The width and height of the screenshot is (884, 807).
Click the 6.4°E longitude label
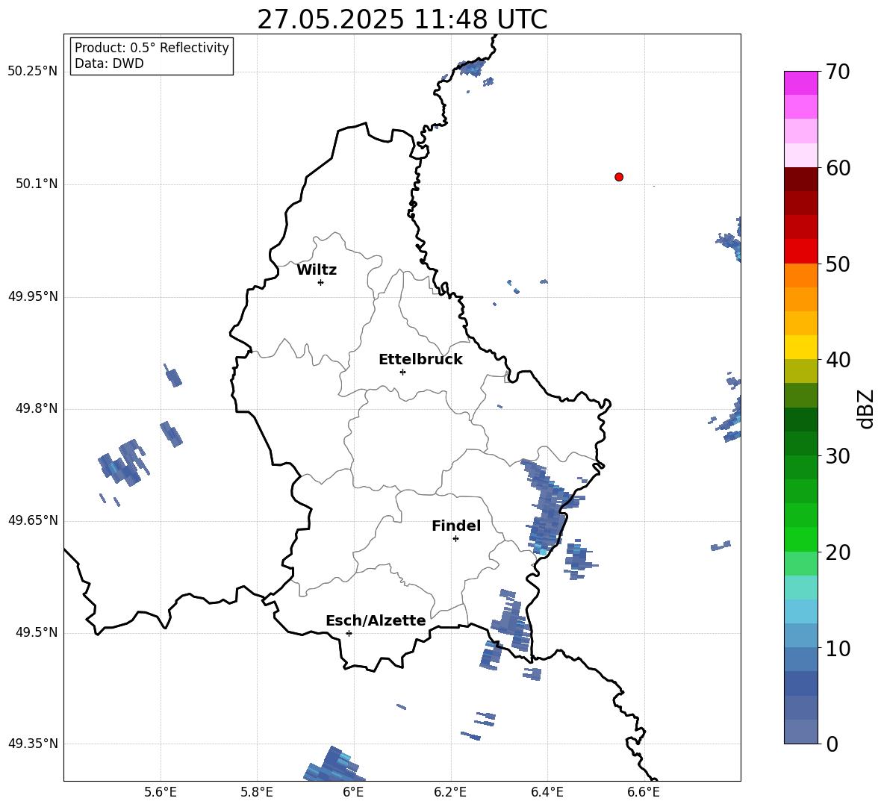tap(547, 792)
